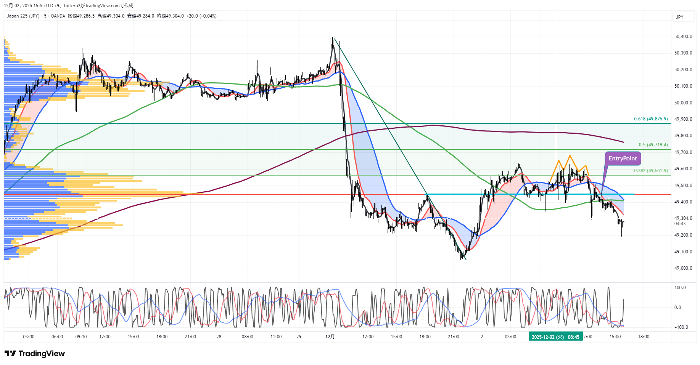Image resolution: width=700 pixels, height=365 pixels.
Task: Click the green 2025-12-02 08:45 date marker
Action: (x=555, y=337)
